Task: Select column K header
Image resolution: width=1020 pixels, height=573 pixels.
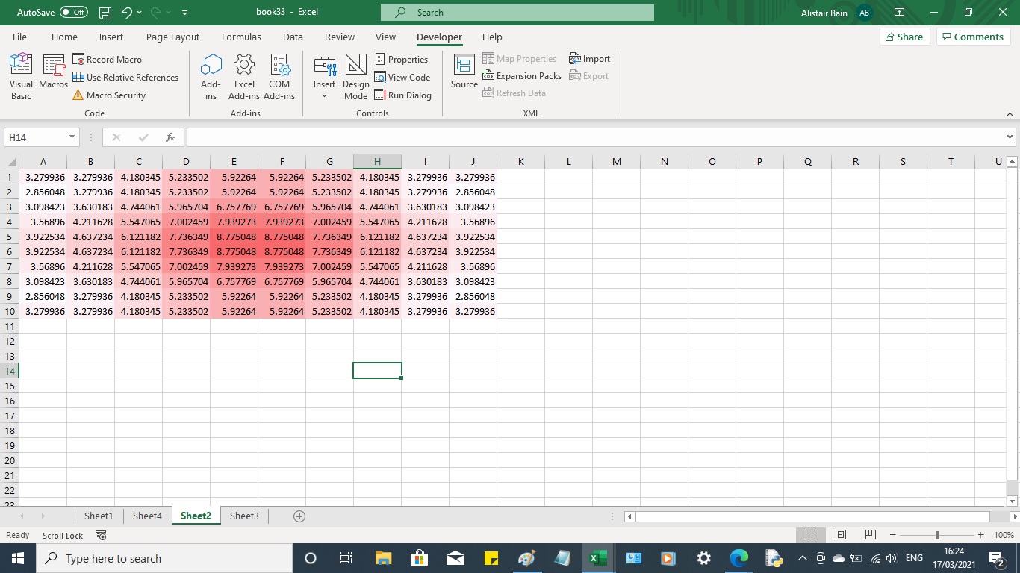Action: (x=520, y=162)
